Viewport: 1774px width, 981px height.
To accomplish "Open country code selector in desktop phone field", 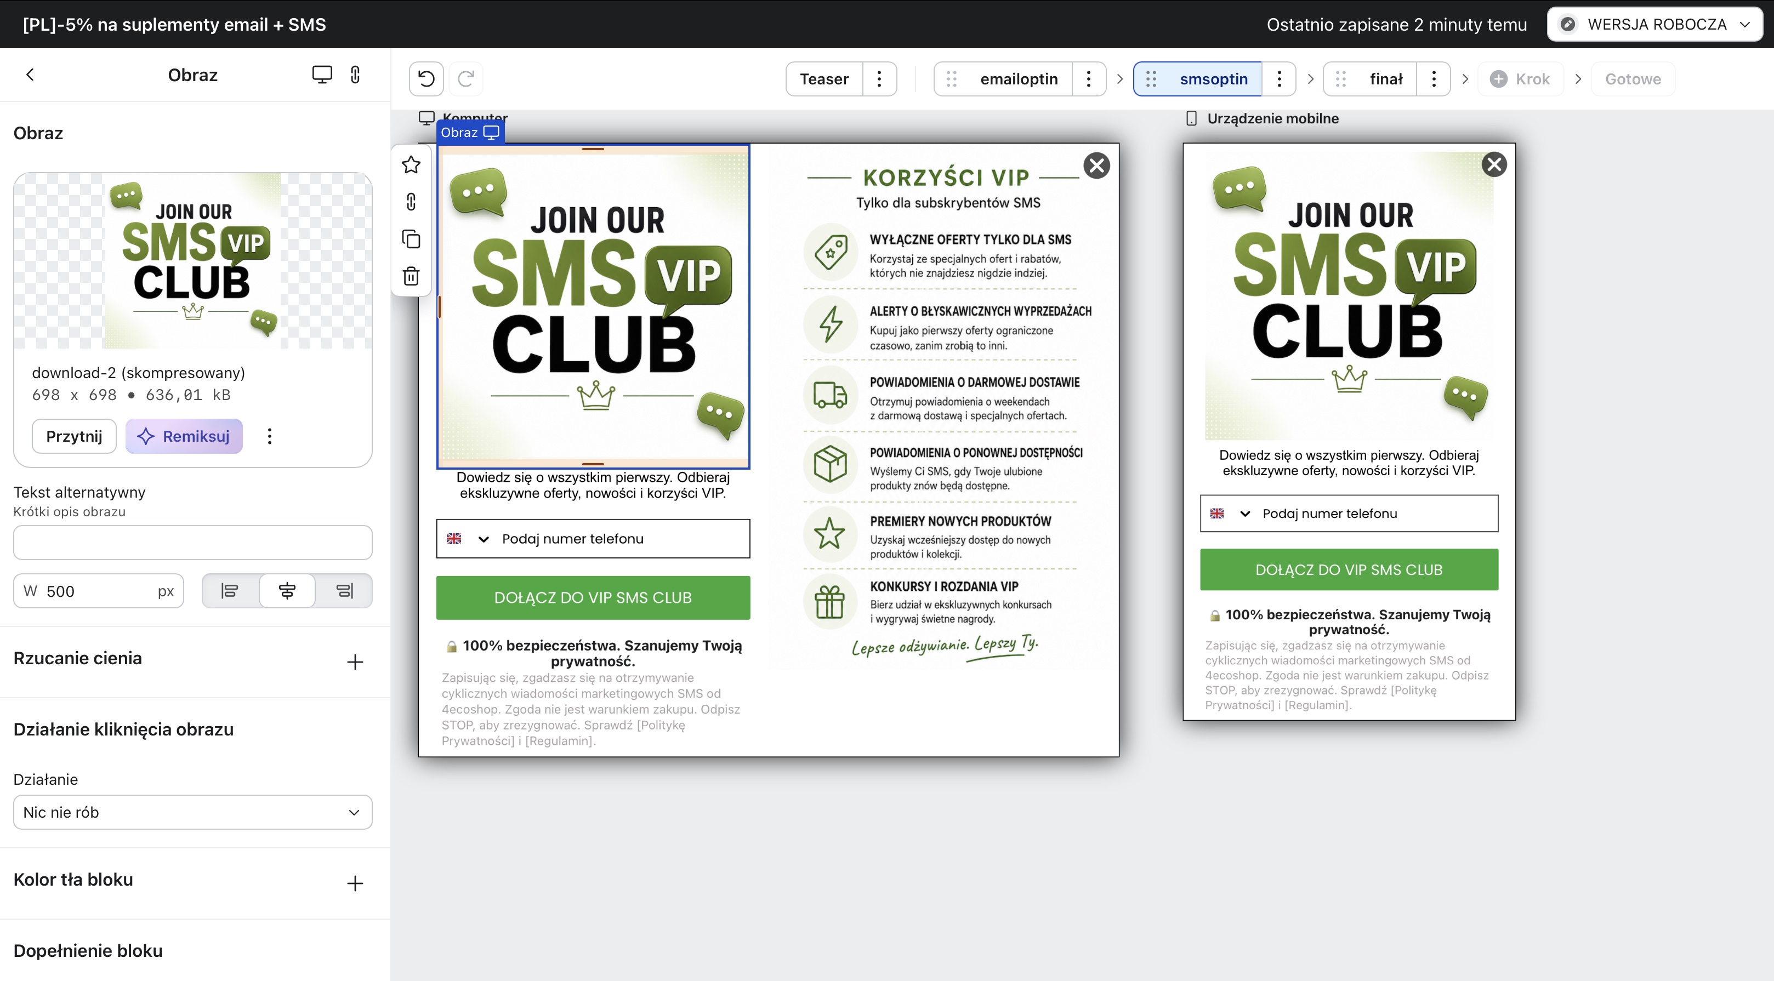I will click(468, 538).
